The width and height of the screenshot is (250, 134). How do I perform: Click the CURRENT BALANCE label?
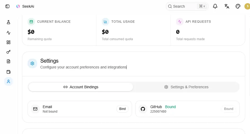[54, 22]
